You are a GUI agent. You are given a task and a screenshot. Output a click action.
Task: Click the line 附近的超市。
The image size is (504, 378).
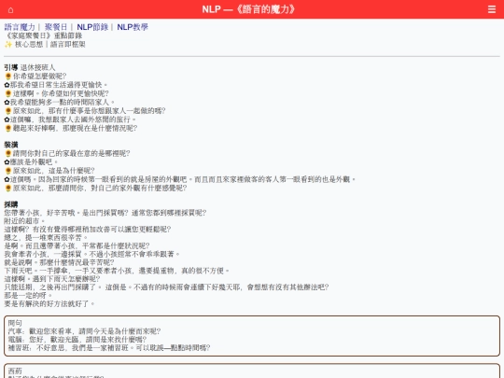tap(25, 221)
